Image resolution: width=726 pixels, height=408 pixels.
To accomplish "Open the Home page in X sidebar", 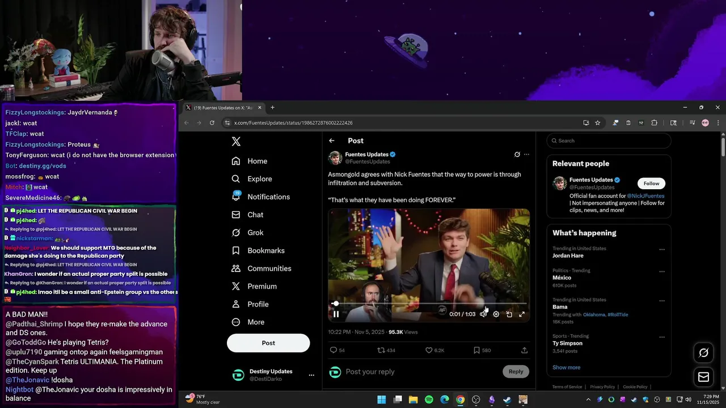I will pos(250,161).
